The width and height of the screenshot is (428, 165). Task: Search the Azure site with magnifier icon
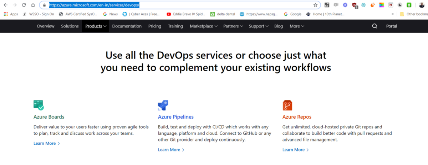pyautogui.click(x=374, y=26)
